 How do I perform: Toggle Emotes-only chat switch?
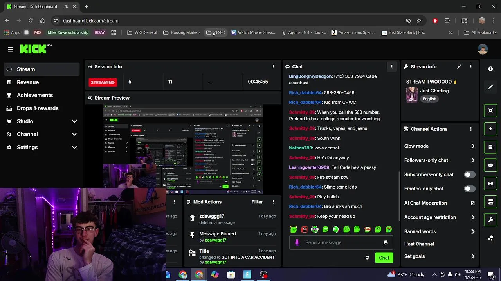469,189
